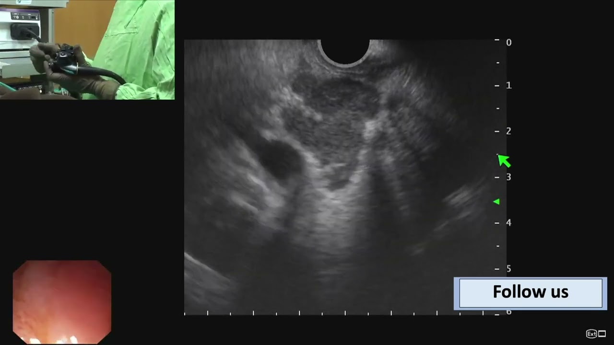This screenshot has width=614, height=345.
Task: Click depth scale label "5"
Action: [509, 269]
